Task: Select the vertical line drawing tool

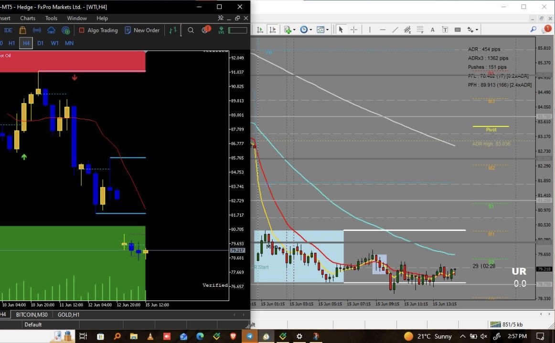Action: (x=370, y=30)
